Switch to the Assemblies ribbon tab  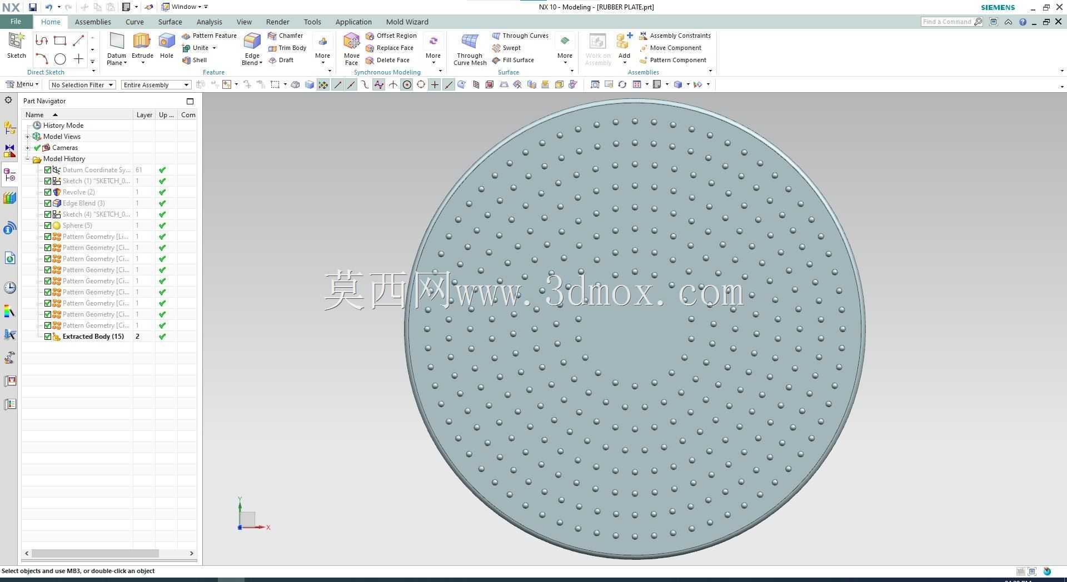[93, 22]
